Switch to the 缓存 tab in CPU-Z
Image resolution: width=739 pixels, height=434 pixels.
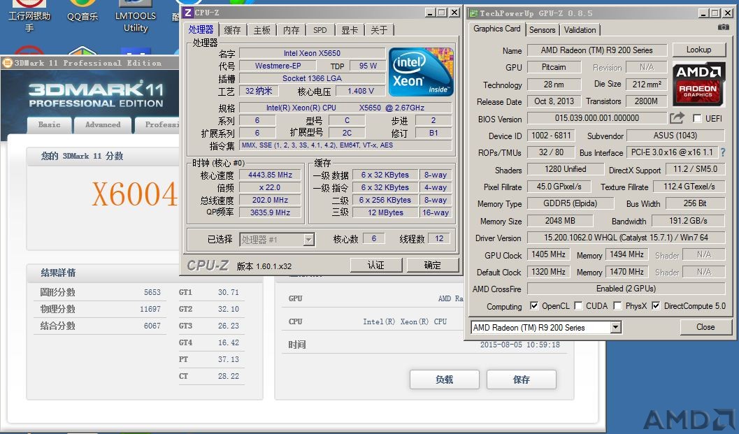pos(232,30)
